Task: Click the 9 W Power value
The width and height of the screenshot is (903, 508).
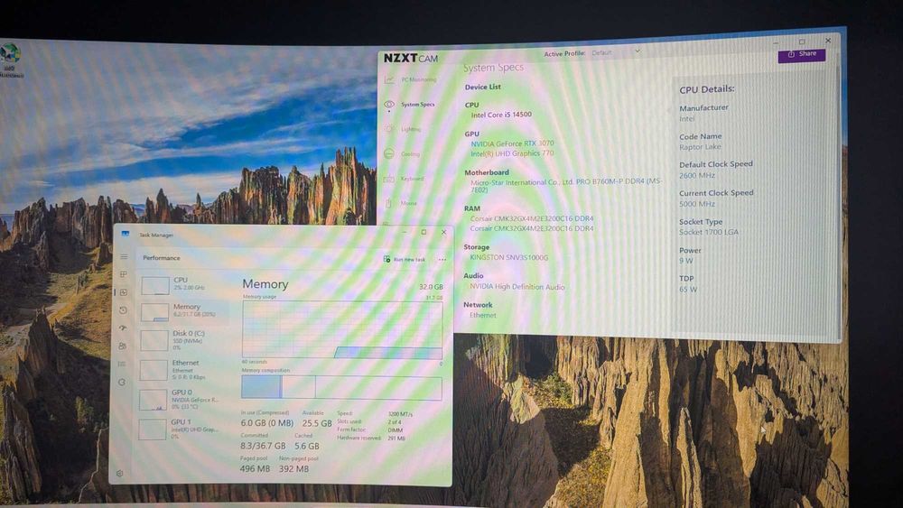Action: point(685,261)
